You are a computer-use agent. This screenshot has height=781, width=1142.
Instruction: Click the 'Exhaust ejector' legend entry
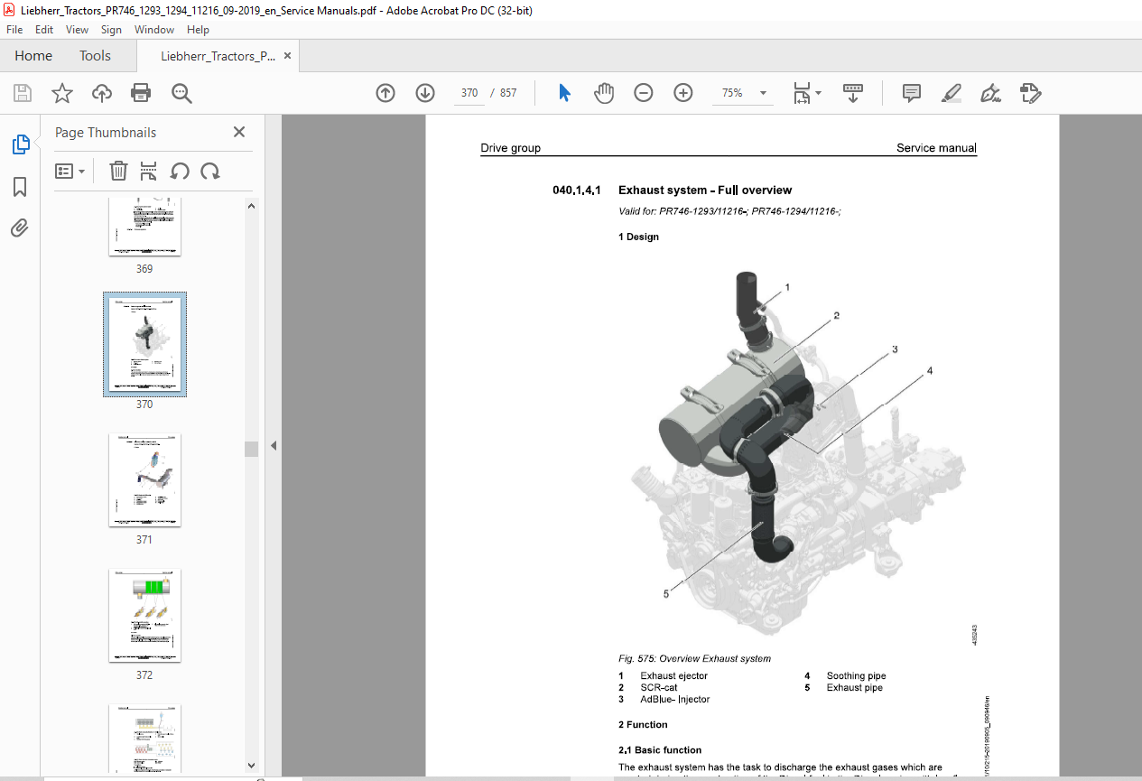point(674,675)
